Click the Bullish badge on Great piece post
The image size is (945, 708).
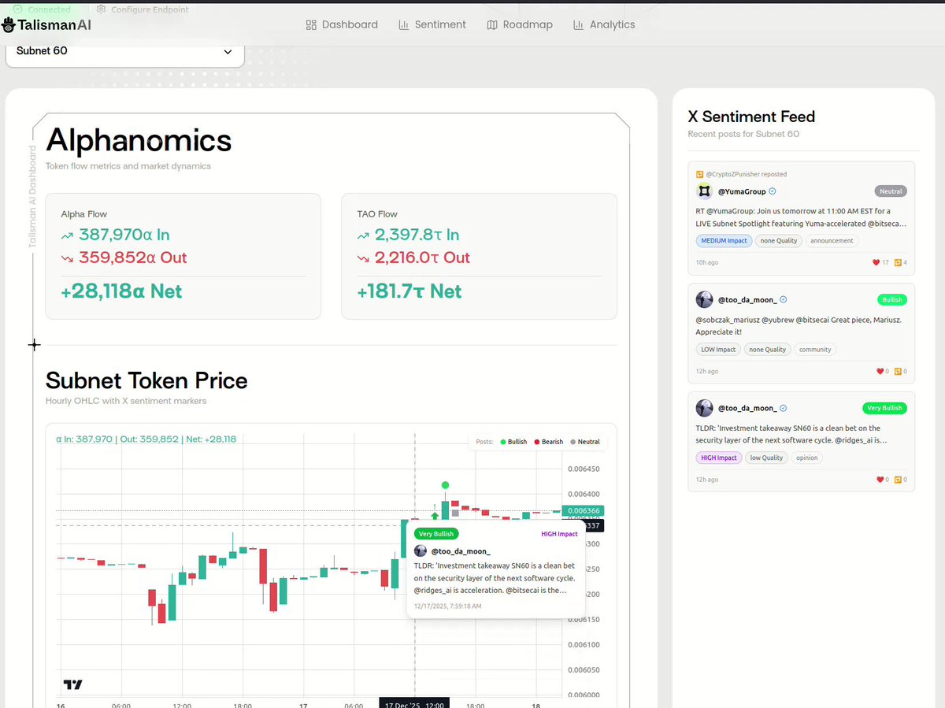coord(892,300)
